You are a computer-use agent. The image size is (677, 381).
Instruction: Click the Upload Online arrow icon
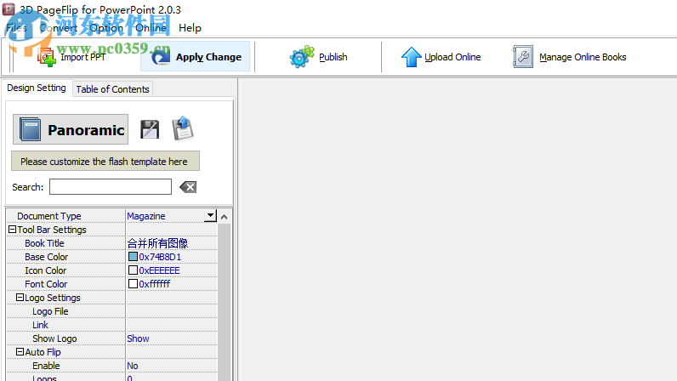point(411,57)
